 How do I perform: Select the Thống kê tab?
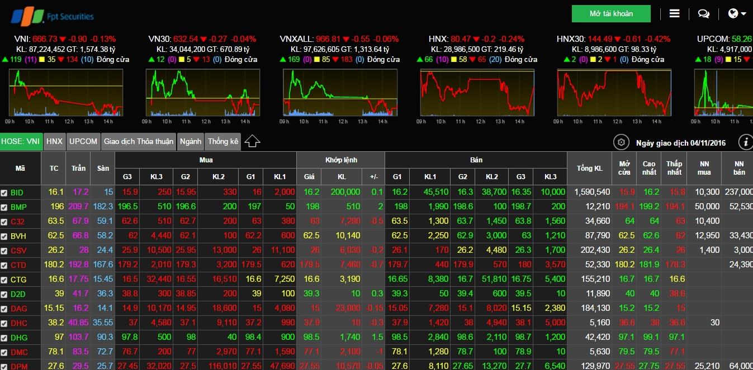click(x=223, y=141)
